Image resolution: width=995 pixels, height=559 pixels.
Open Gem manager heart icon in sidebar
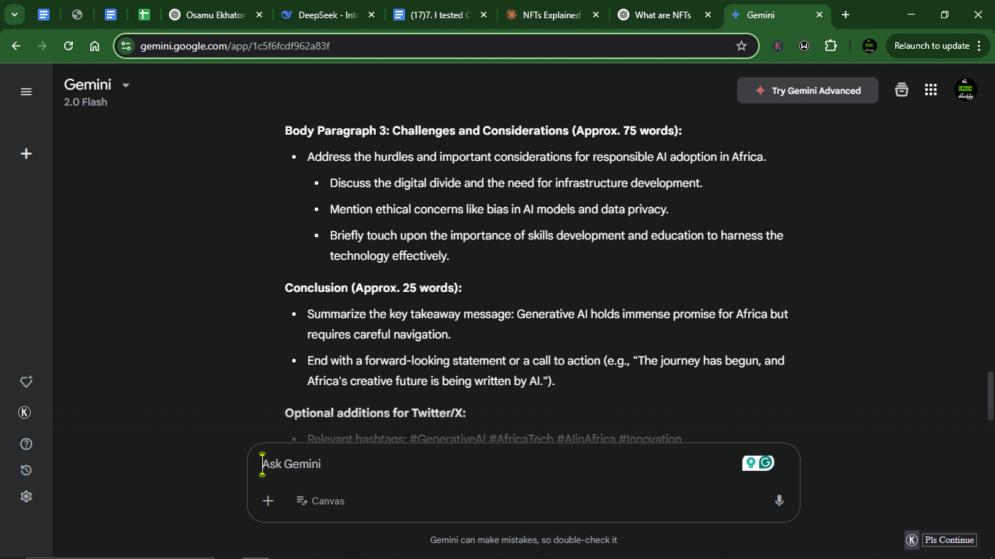click(x=26, y=382)
